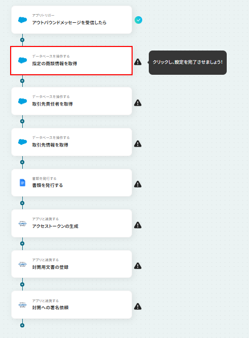Click the クリックし、設定を完了させましょう! tooltip
The height and width of the screenshot is (338, 249).
[188, 63]
